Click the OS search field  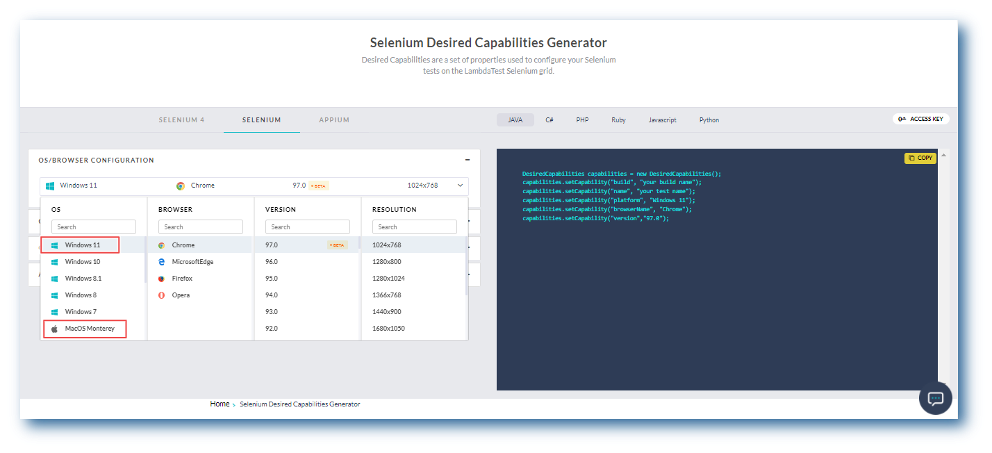(94, 227)
